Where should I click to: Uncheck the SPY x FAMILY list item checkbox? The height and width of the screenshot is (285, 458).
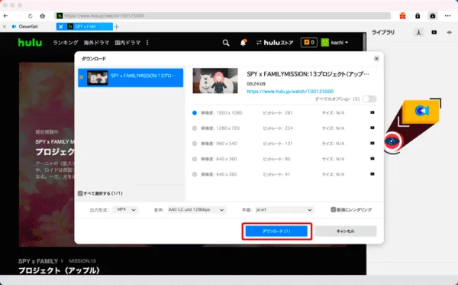point(82,77)
